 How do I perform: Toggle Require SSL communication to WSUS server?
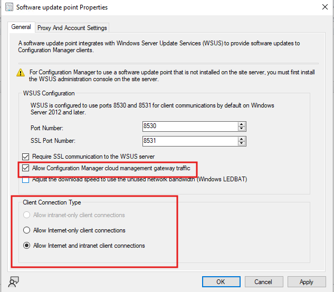(26, 157)
